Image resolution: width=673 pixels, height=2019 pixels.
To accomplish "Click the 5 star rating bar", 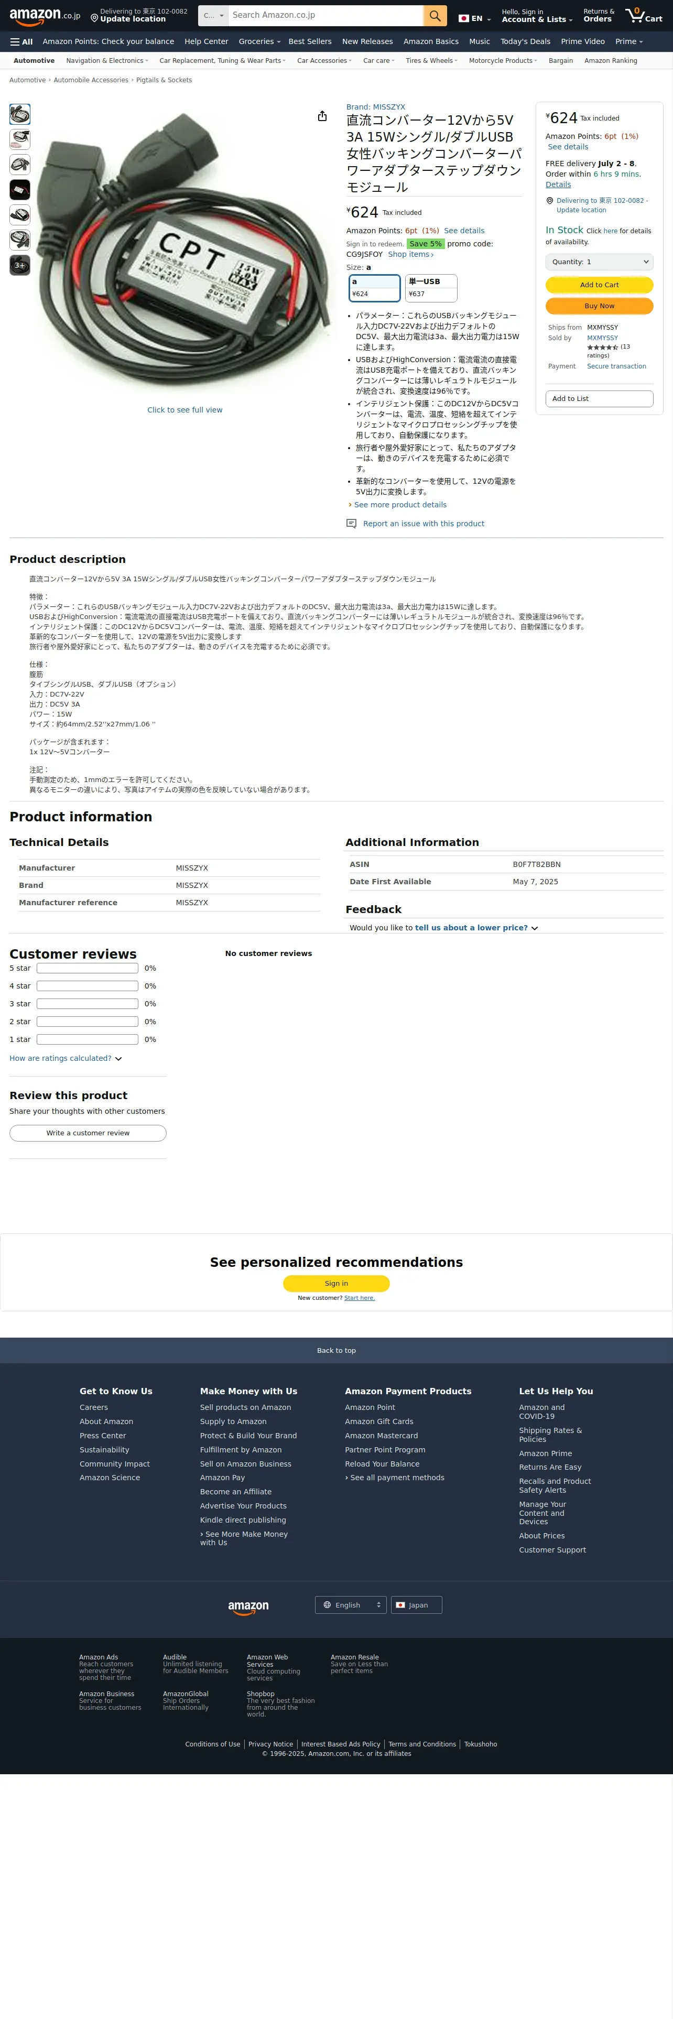I will pyautogui.click(x=88, y=968).
